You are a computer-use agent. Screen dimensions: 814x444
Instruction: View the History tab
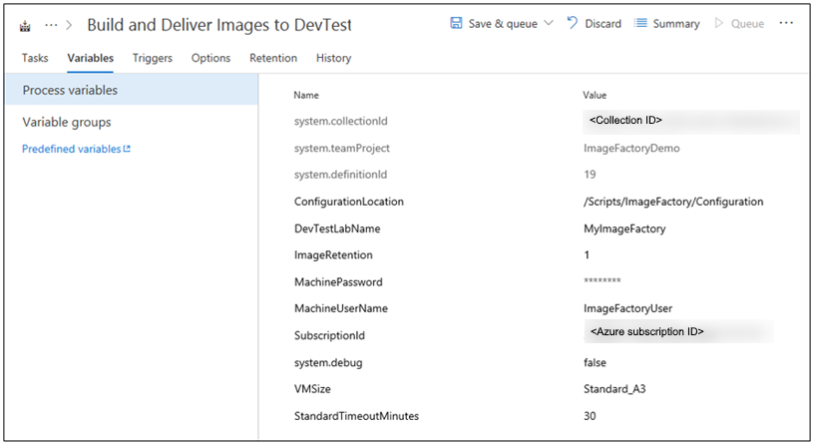pyautogui.click(x=333, y=58)
